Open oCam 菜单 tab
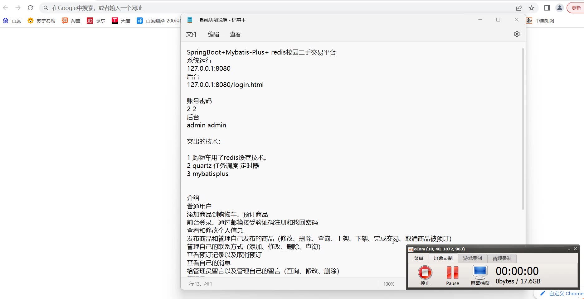584x299 pixels. pyautogui.click(x=418, y=258)
